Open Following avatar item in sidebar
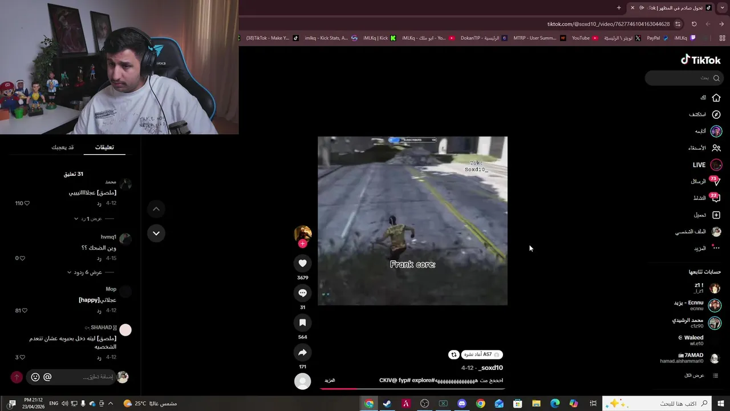 [716, 131]
